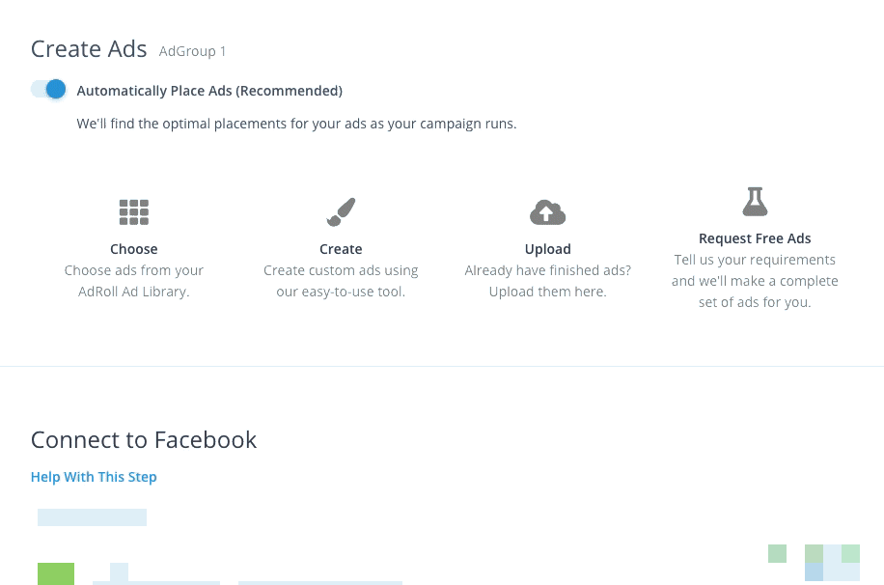Click the 'Automatically Place Ads (Recommended)' label
Screen dimensions: 884x585
pyautogui.click(x=209, y=91)
